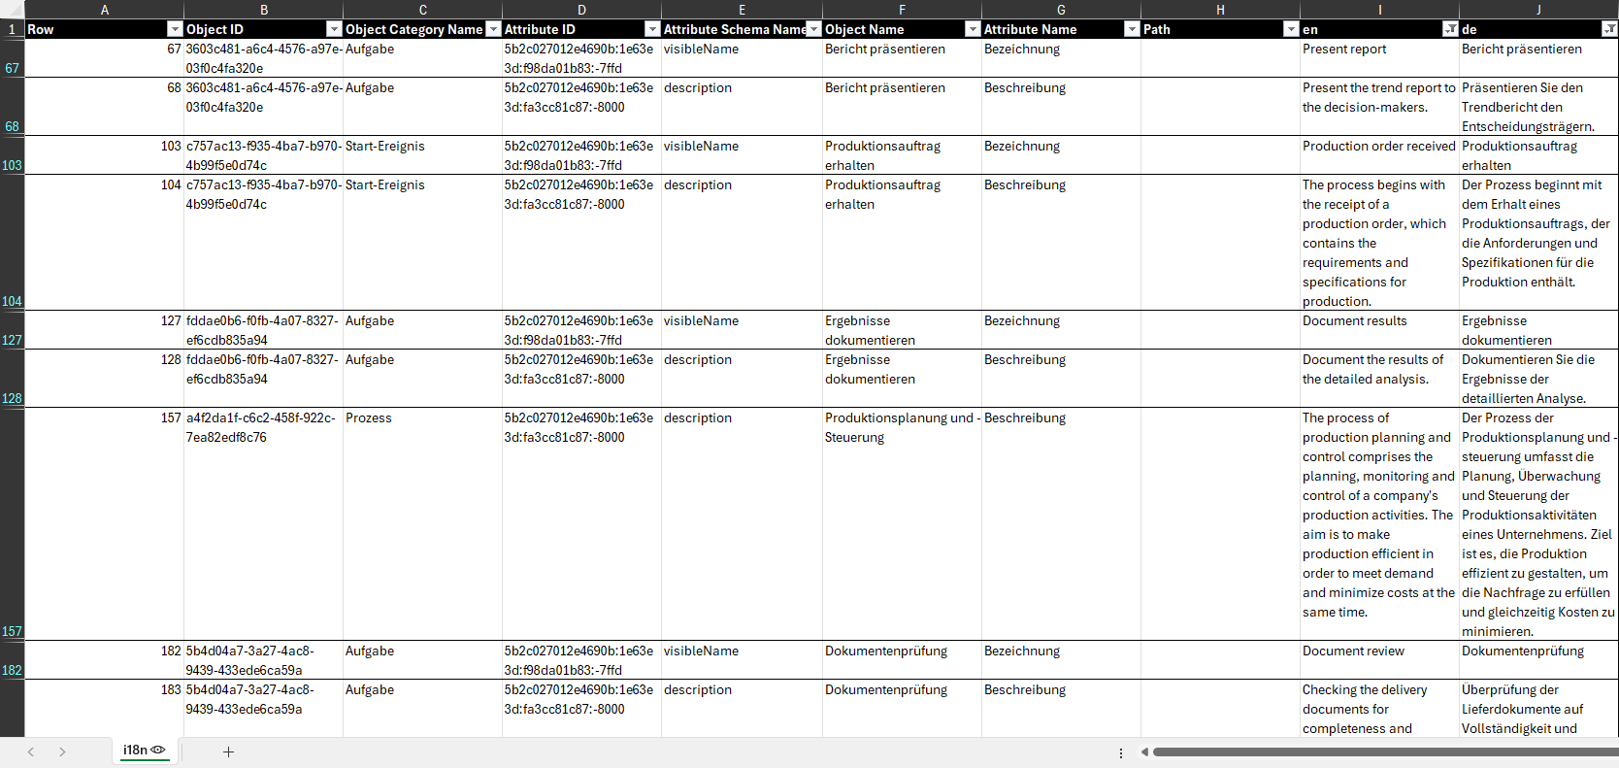Select column H header
The height and width of the screenshot is (768, 1619).
pyautogui.click(x=1221, y=10)
